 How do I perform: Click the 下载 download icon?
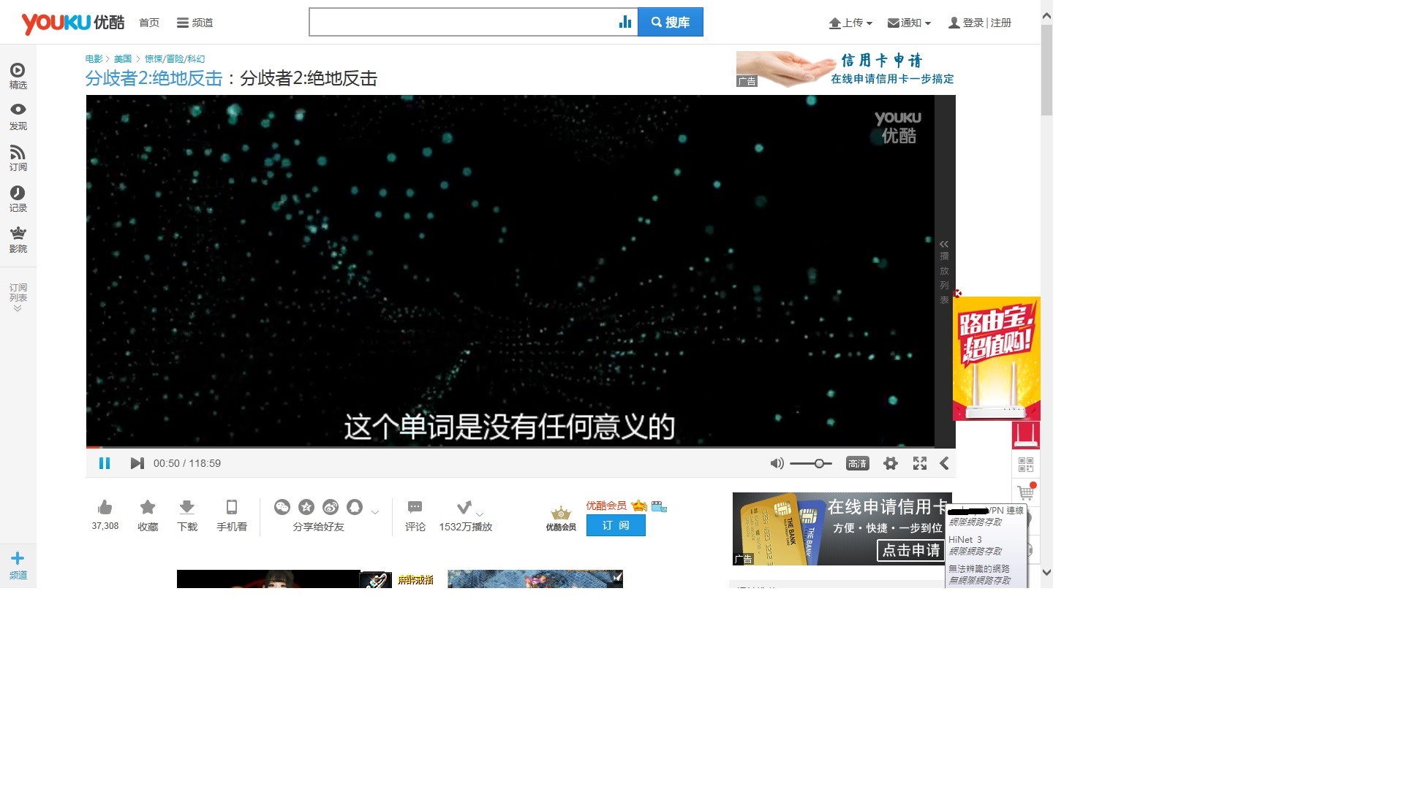(x=186, y=507)
